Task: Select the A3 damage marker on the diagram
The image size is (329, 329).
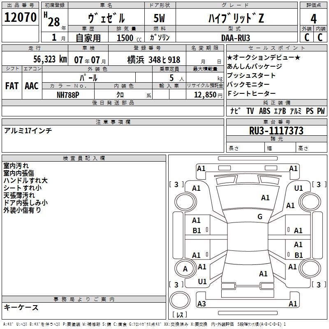Action: pyautogui.click(x=202, y=304)
